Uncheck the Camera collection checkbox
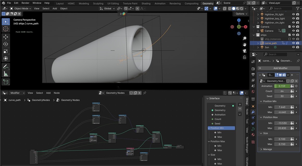This screenshot has width=302, height=166. tap(290, 27)
